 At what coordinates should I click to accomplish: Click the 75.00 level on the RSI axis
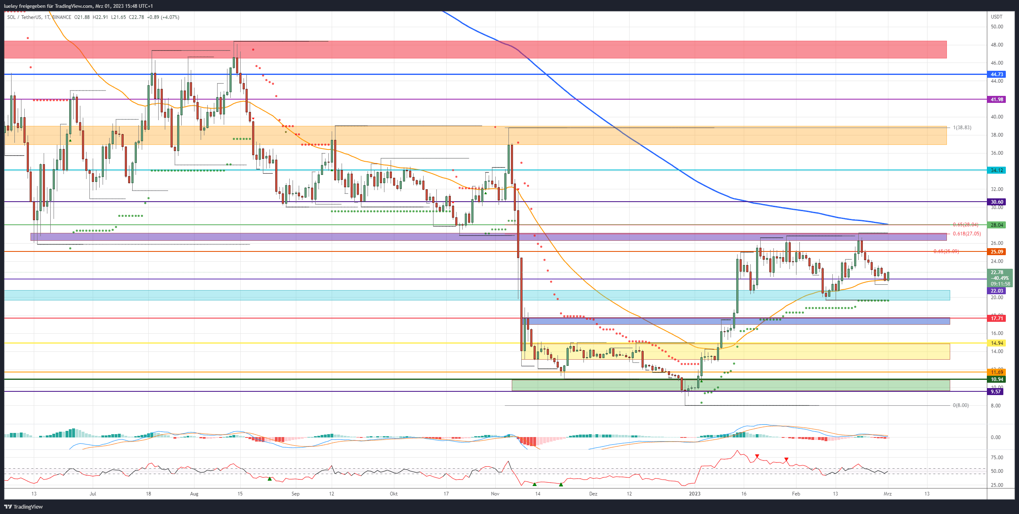997,458
